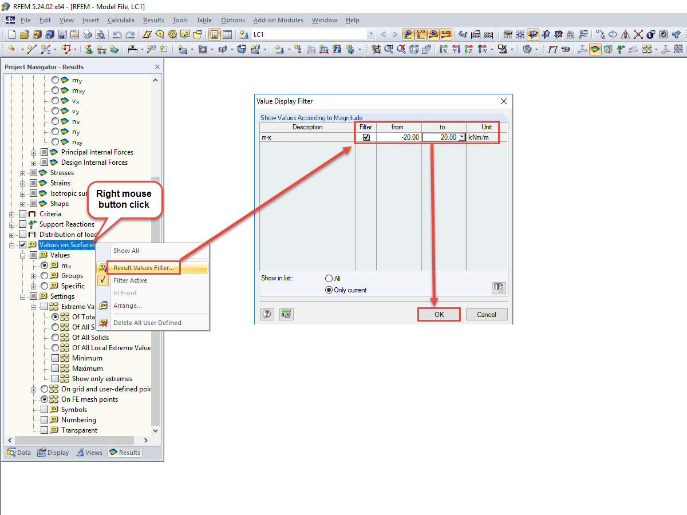Select view in X direction icon

443,51
